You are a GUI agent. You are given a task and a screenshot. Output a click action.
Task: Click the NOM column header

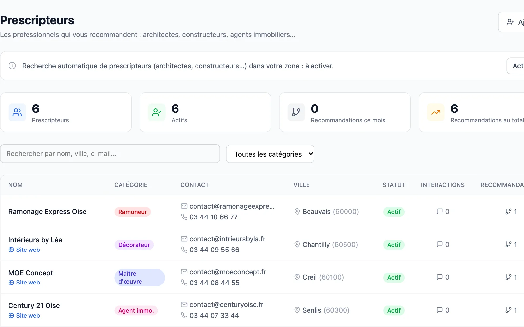tap(15, 185)
